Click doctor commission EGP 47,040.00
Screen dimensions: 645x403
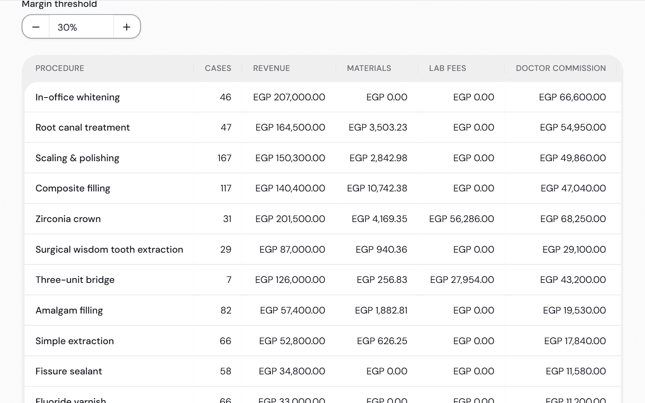[573, 188]
